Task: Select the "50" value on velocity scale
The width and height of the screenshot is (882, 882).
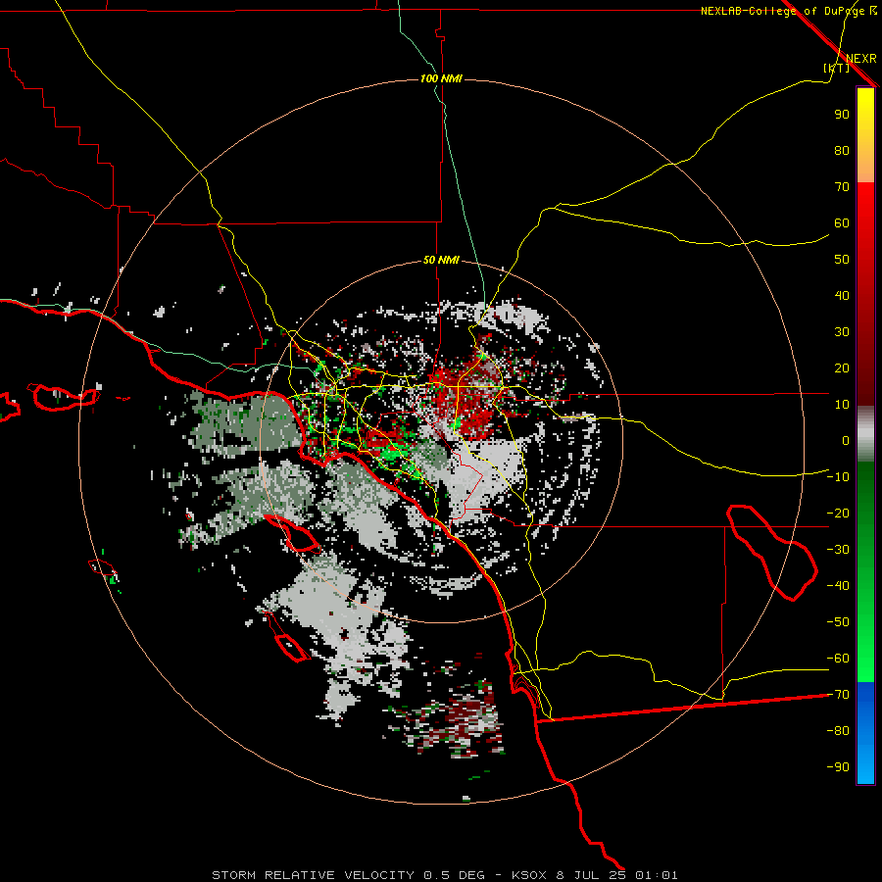Action: tap(842, 260)
